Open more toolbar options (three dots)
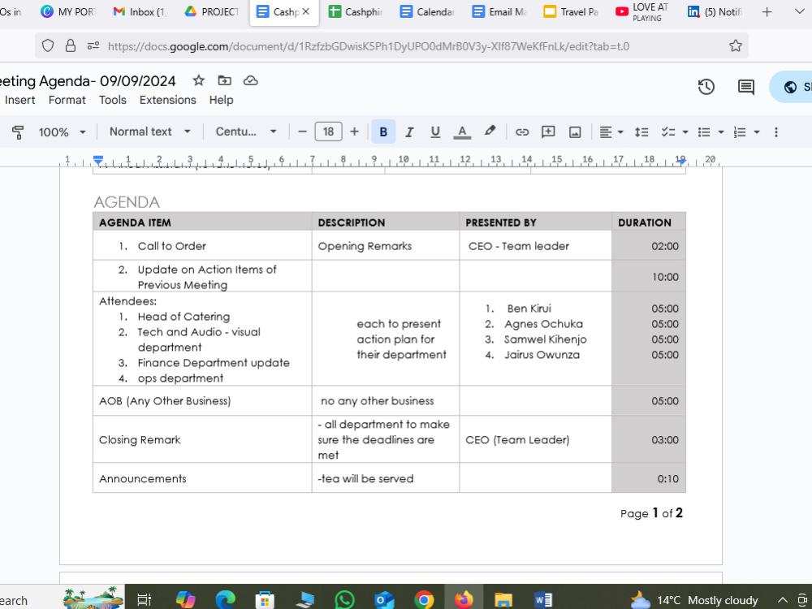The width and height of the screenshot is (812, 609). coord(775,132)
